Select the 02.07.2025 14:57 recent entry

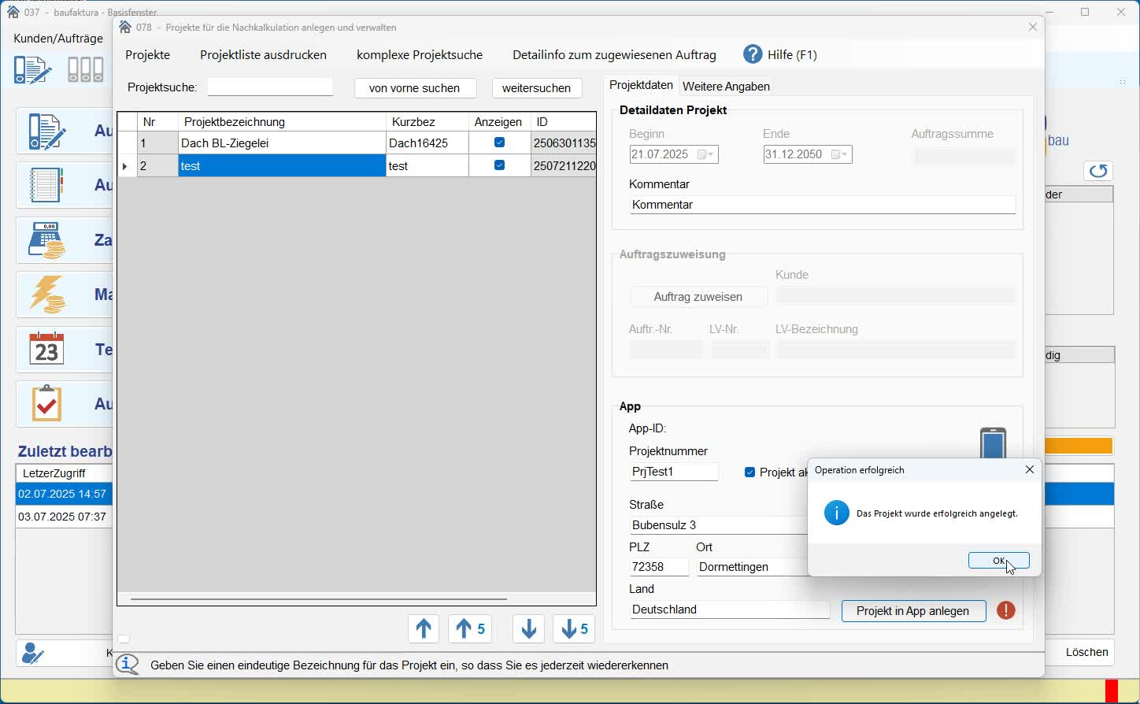[64, 494]
